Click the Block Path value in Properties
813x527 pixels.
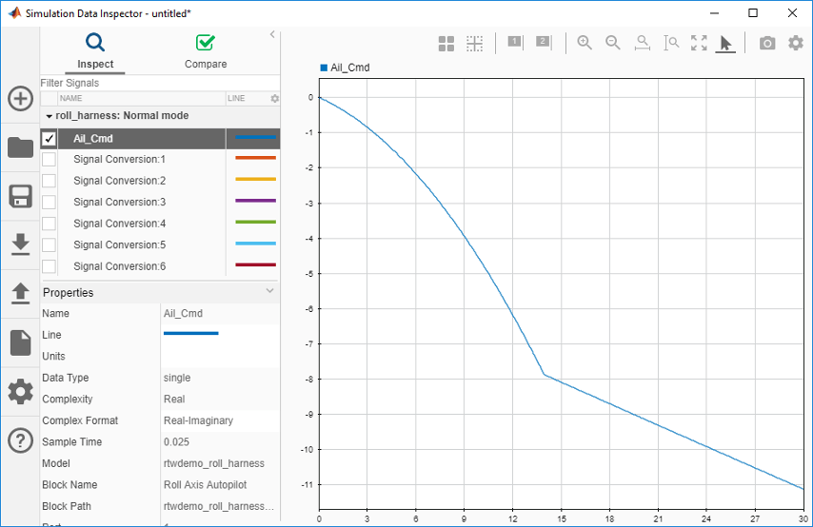pos(218,506)
